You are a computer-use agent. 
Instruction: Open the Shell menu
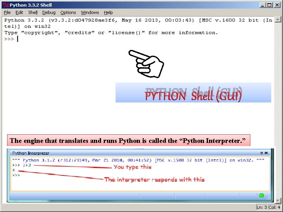(33, 13)
